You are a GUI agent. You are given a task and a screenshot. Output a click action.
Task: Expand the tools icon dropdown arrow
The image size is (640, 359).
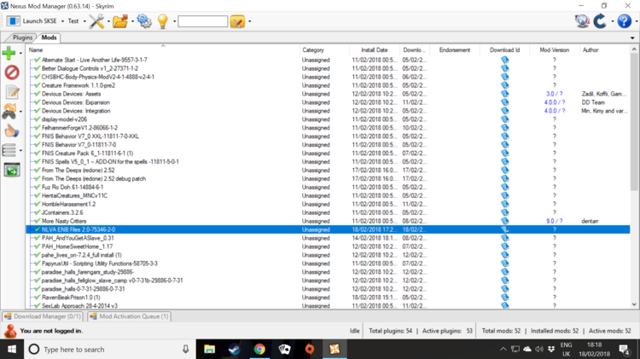pos(108,21)
